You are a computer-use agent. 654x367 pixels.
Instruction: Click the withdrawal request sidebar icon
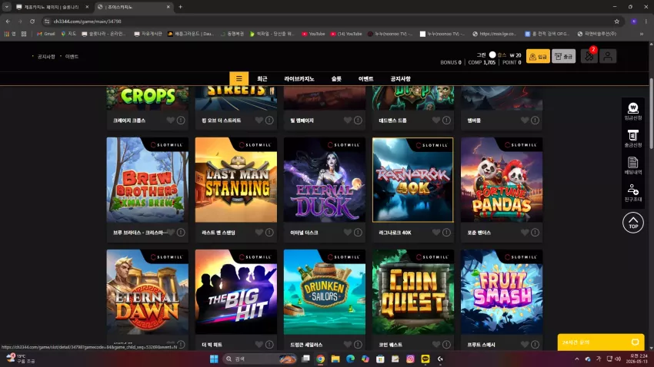632,138
